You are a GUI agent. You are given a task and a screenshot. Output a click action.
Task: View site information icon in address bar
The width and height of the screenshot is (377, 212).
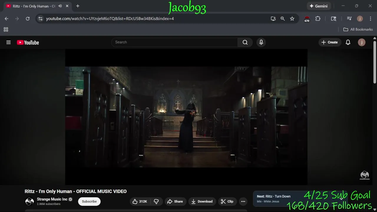coord(40,19)
